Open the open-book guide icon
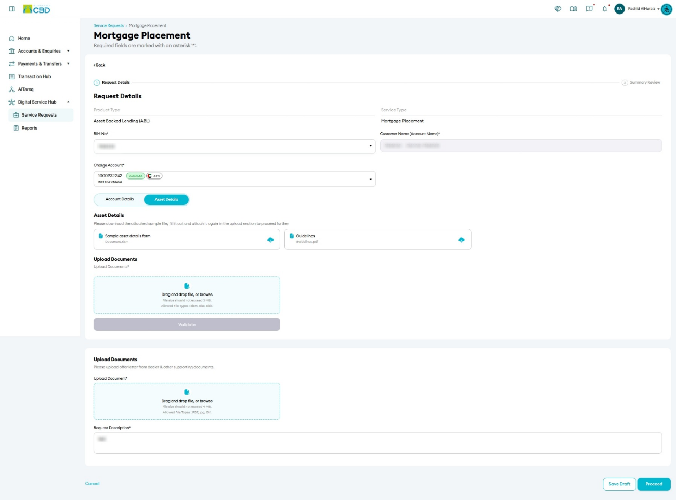The width and height of the screenshot is (676, 500). point(574,9)
